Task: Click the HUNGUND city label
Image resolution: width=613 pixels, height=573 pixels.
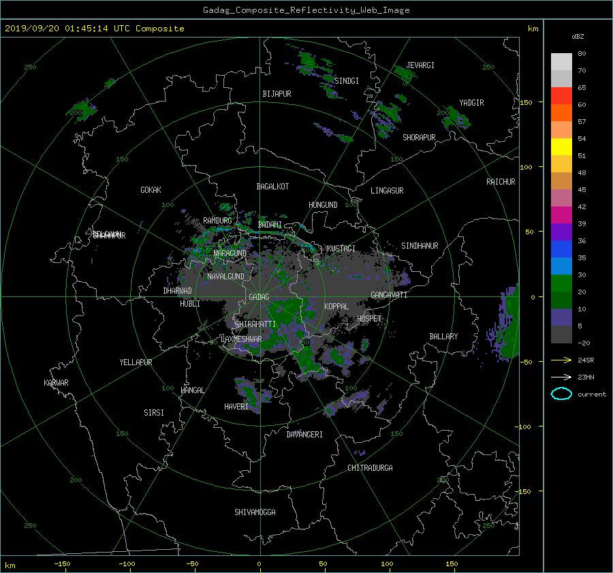Action: (x=323, y=205)
